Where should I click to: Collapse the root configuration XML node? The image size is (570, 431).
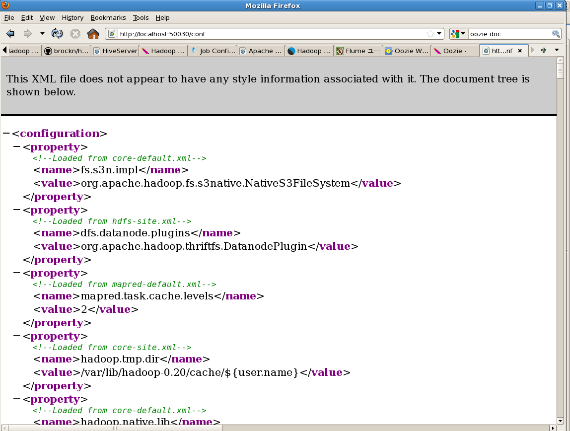click(6, 134)
